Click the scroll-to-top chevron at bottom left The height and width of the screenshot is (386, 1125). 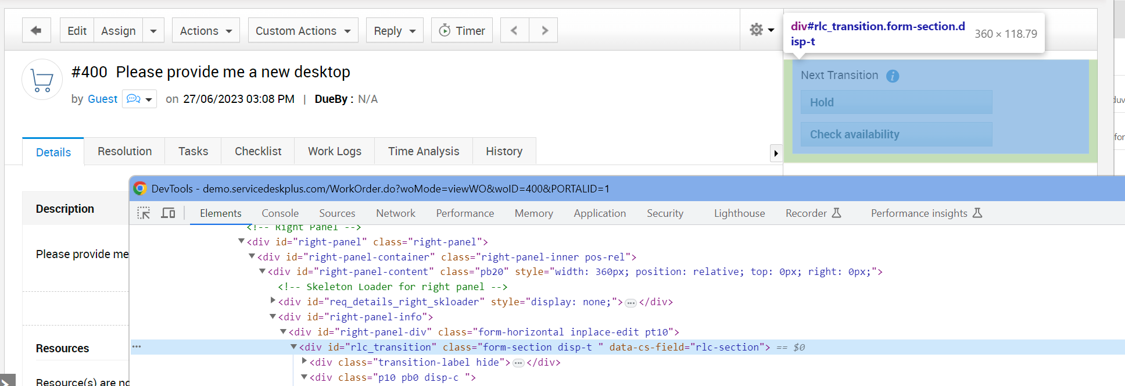pos(8,381)
